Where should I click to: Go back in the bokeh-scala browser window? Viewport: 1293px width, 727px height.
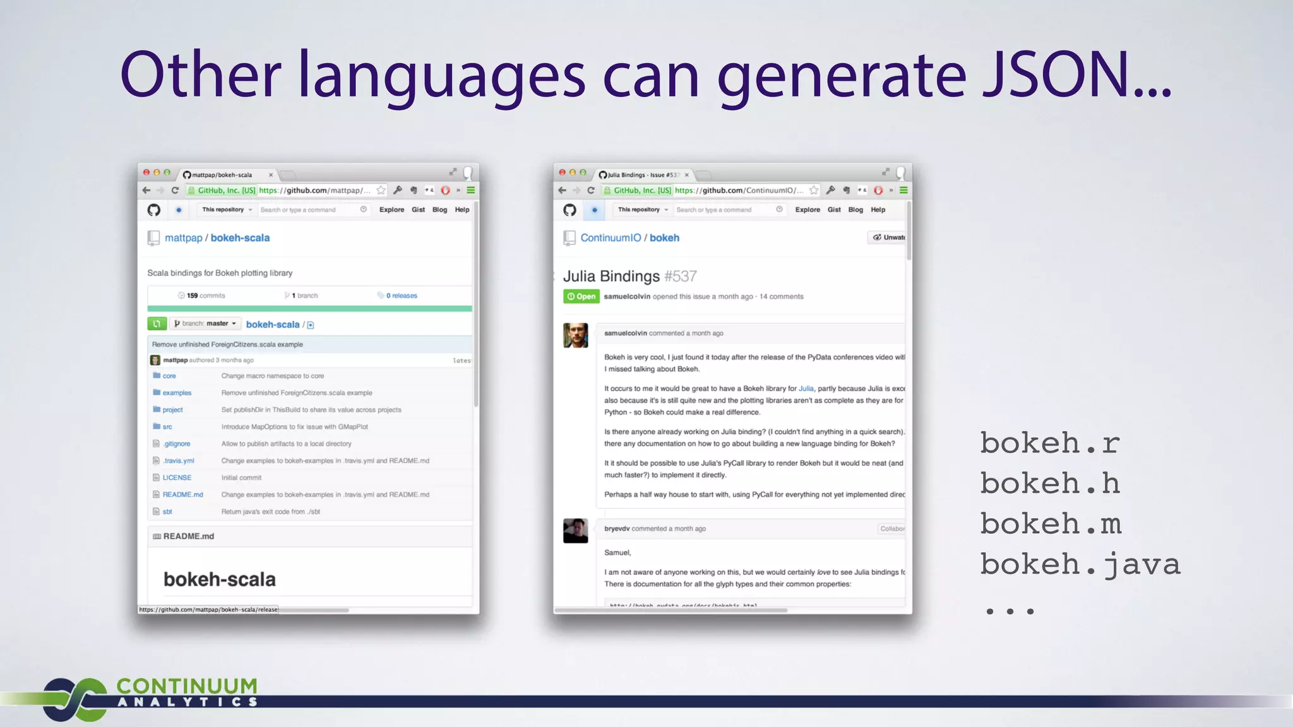click(x=146, y=190)
